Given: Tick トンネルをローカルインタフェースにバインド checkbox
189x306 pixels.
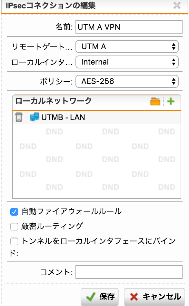Looking at the screenshot, I should click(14, 241).
